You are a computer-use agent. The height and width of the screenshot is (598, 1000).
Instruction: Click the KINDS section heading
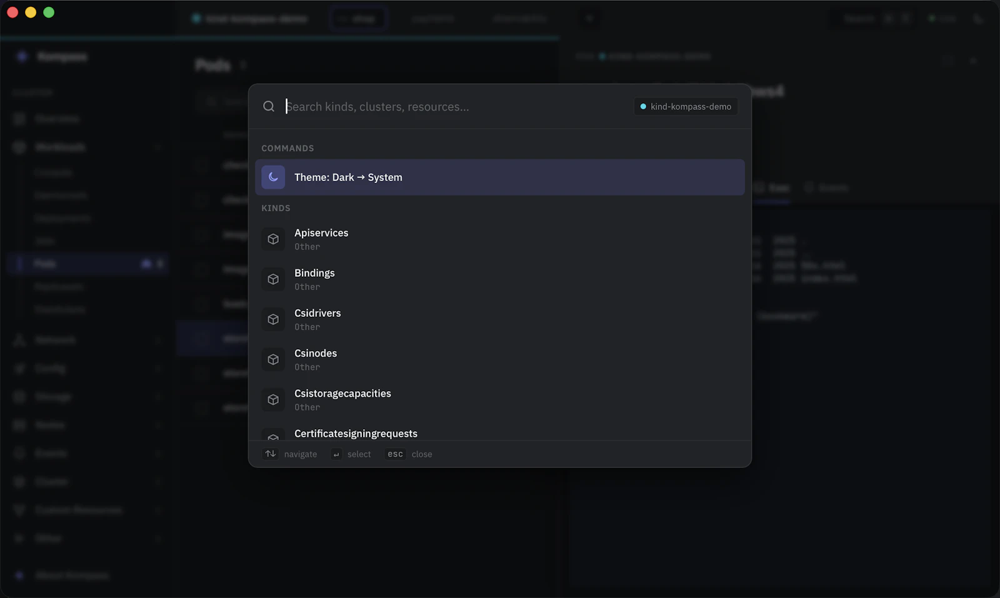[x=276, y=208]
